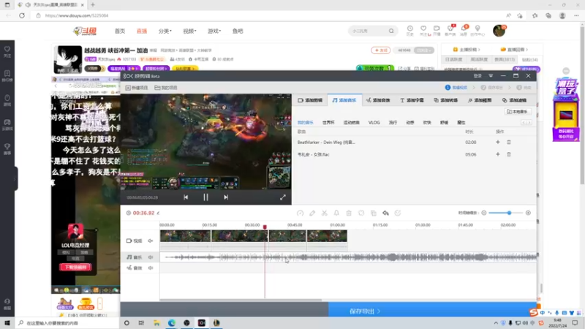The image size is (585, 329).
Task: Go to Douyu 首页 home link
Action: tap(120, 31)
